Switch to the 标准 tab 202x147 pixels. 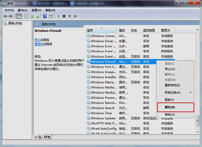click(47, 137)
